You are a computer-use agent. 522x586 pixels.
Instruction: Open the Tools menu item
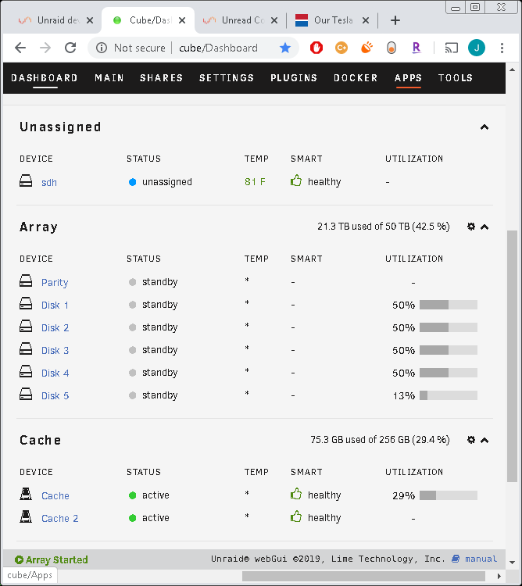pyautogui.click(x=456, y=77)
